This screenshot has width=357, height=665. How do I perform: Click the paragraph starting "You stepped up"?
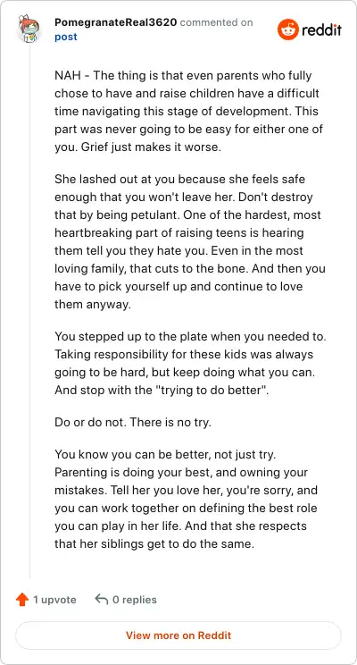click(x=190, y=363)
